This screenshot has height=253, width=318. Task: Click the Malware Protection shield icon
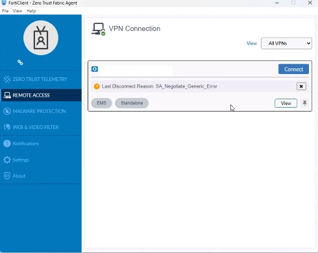pyautogui.click(x=7, y=111)
